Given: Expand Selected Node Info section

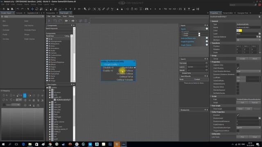Looking at the screenshot, I should coord(207,38).
